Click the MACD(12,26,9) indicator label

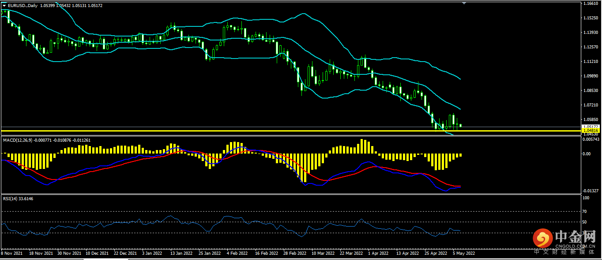coord(18,140)
